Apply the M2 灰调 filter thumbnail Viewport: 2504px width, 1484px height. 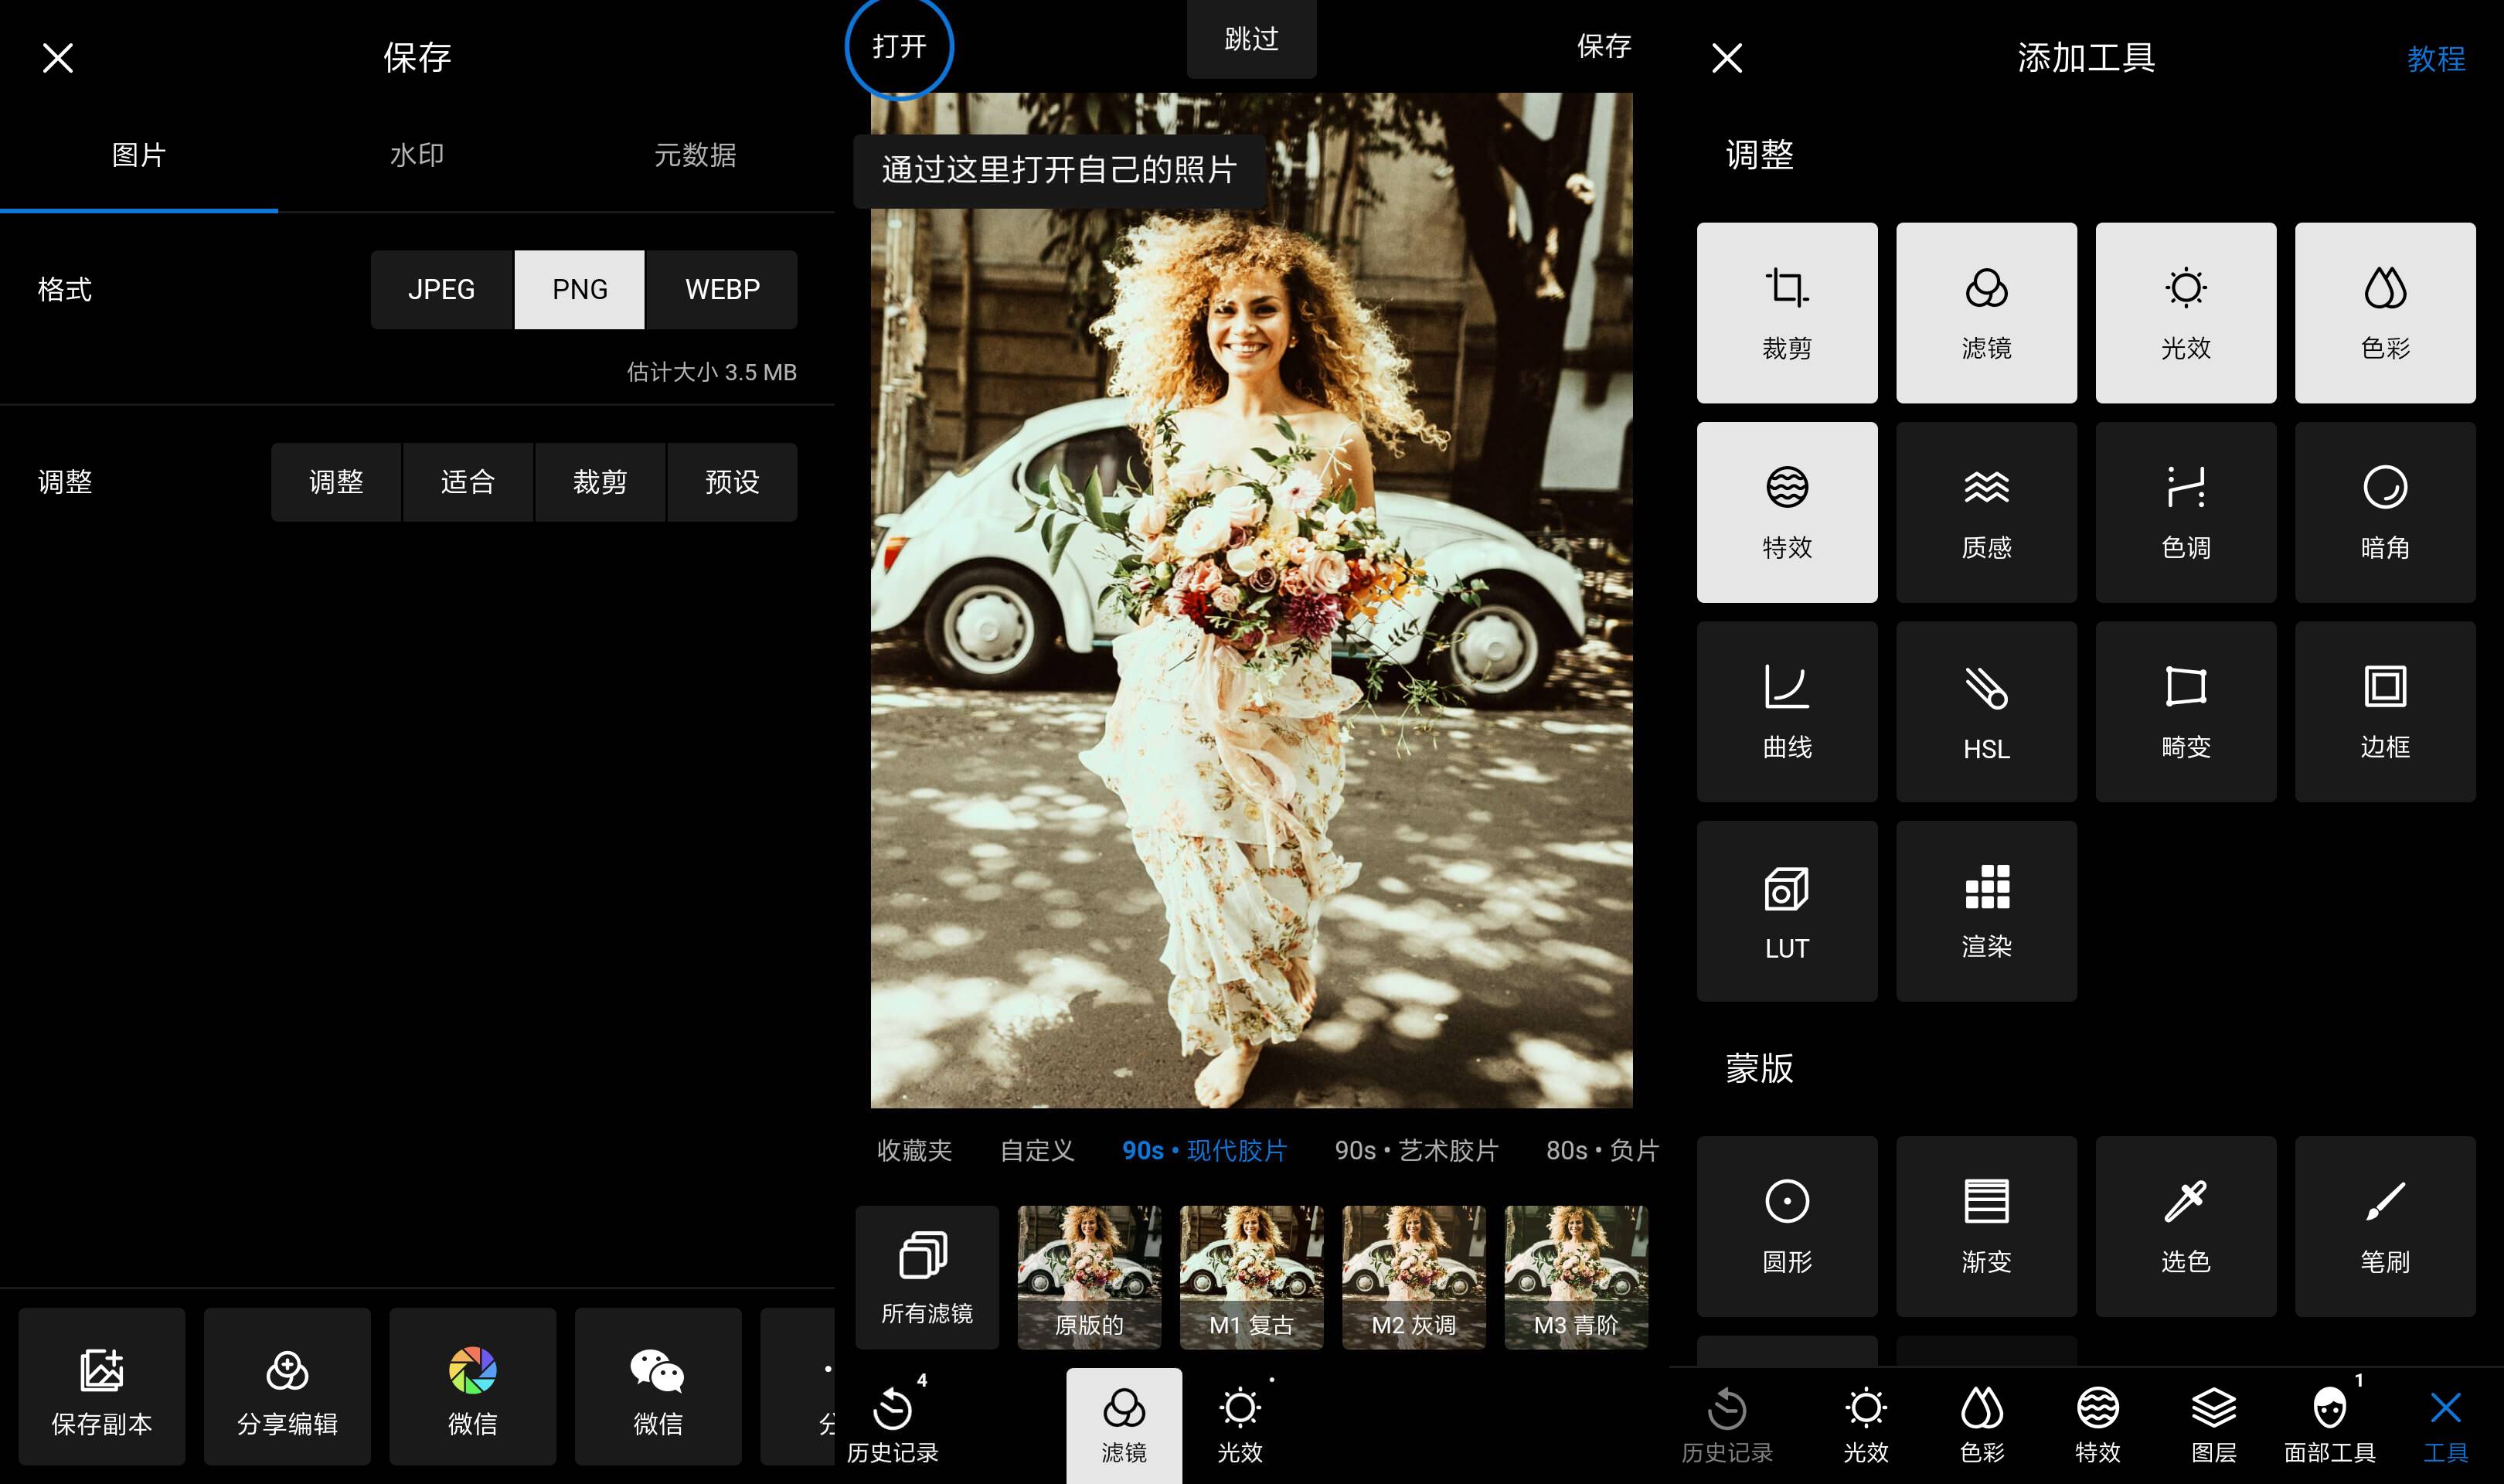point(1413,1277)
